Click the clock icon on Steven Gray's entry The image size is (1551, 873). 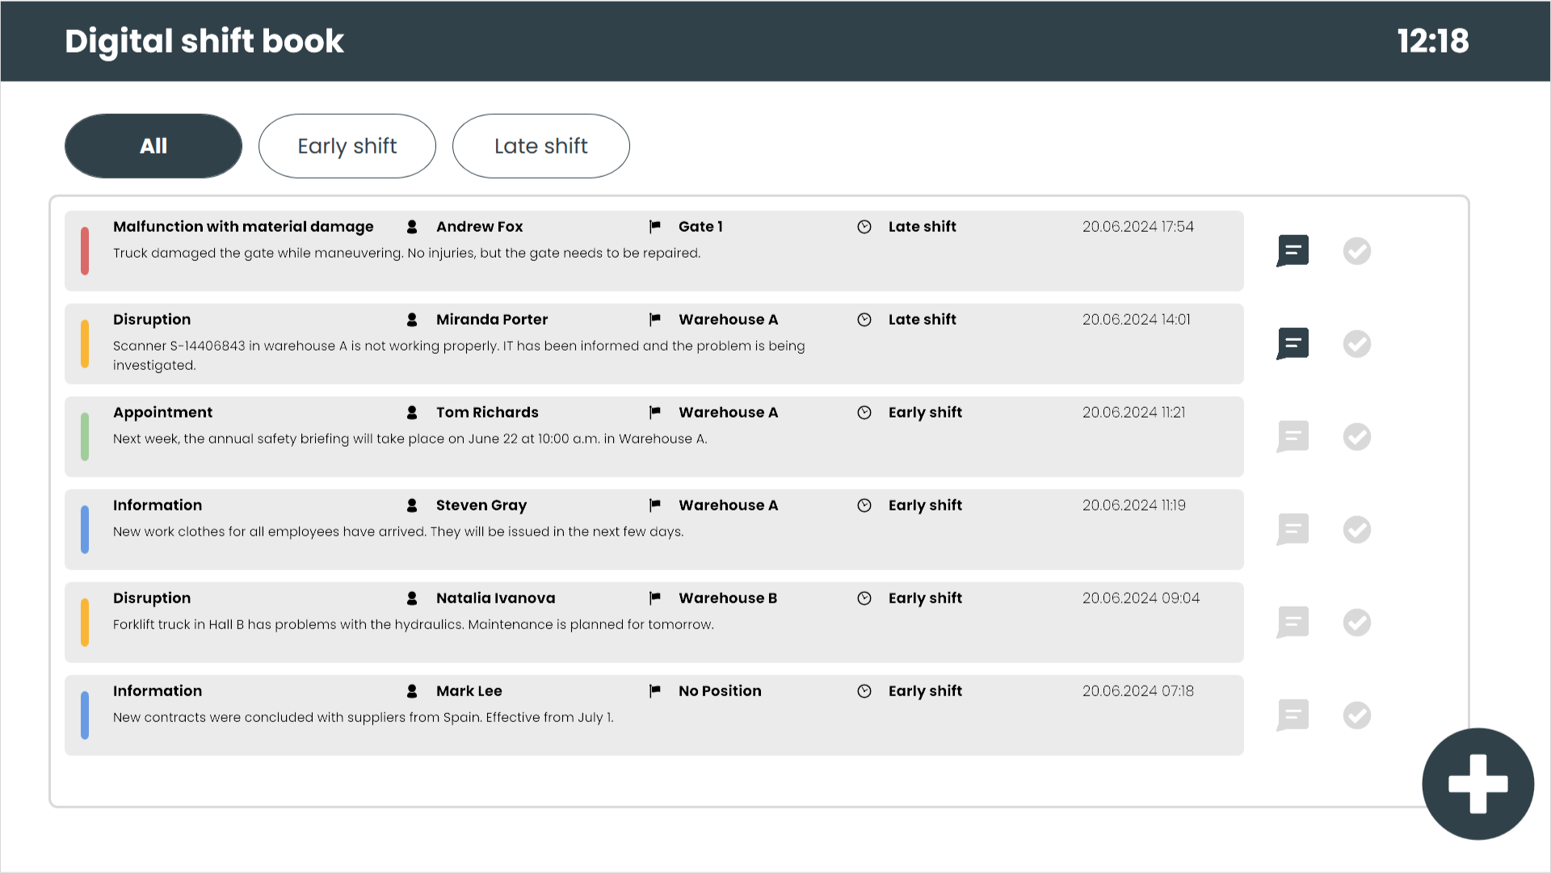[x=864, y=505]
